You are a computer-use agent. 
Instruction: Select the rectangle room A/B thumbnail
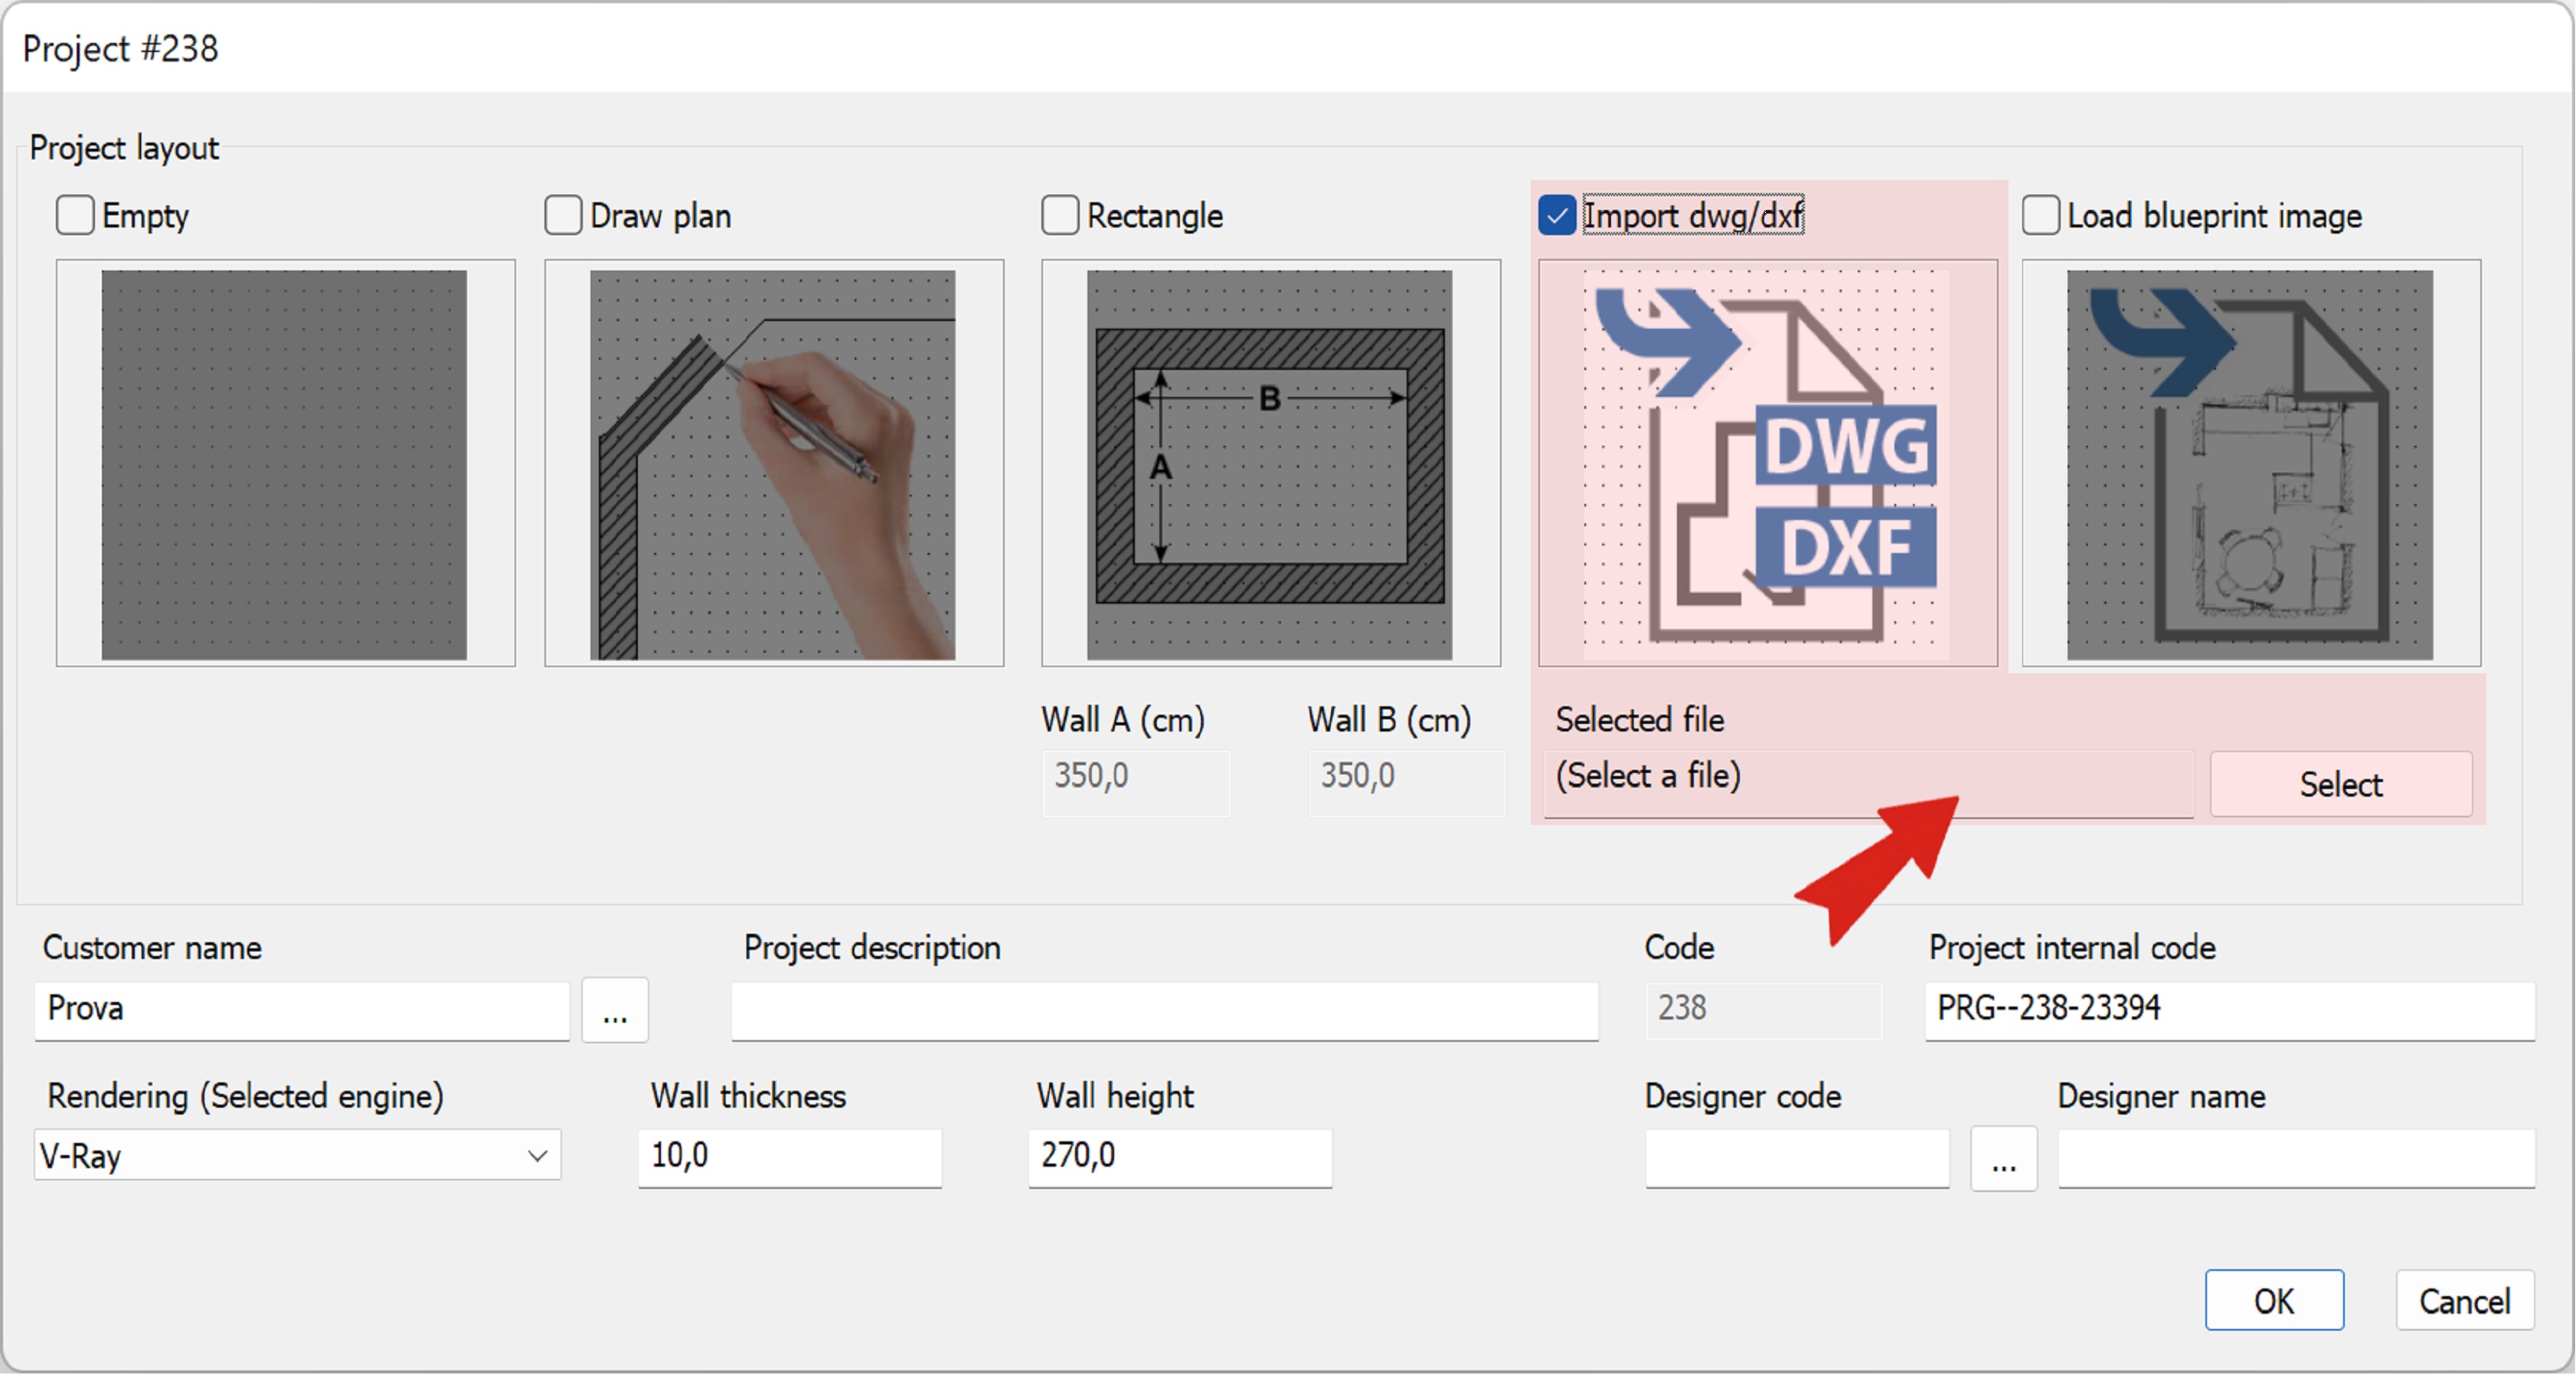1270,464
